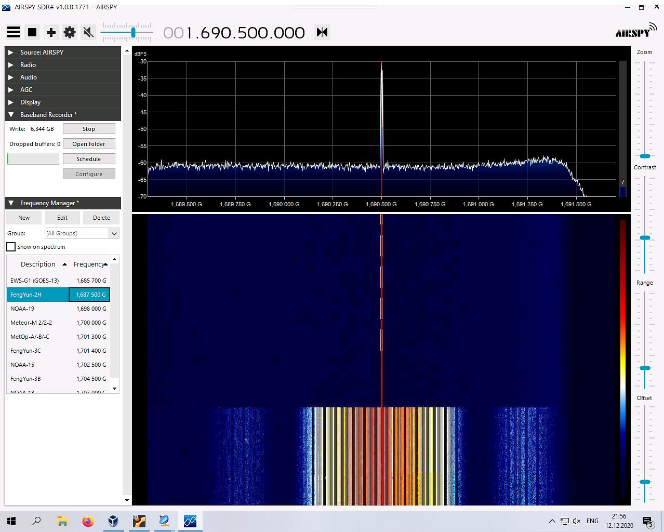This screenshot has width=664, height=532.
Task: Click the frequency list scroll-down arrow
Action: pyautogui.click(x=115, y=389)
